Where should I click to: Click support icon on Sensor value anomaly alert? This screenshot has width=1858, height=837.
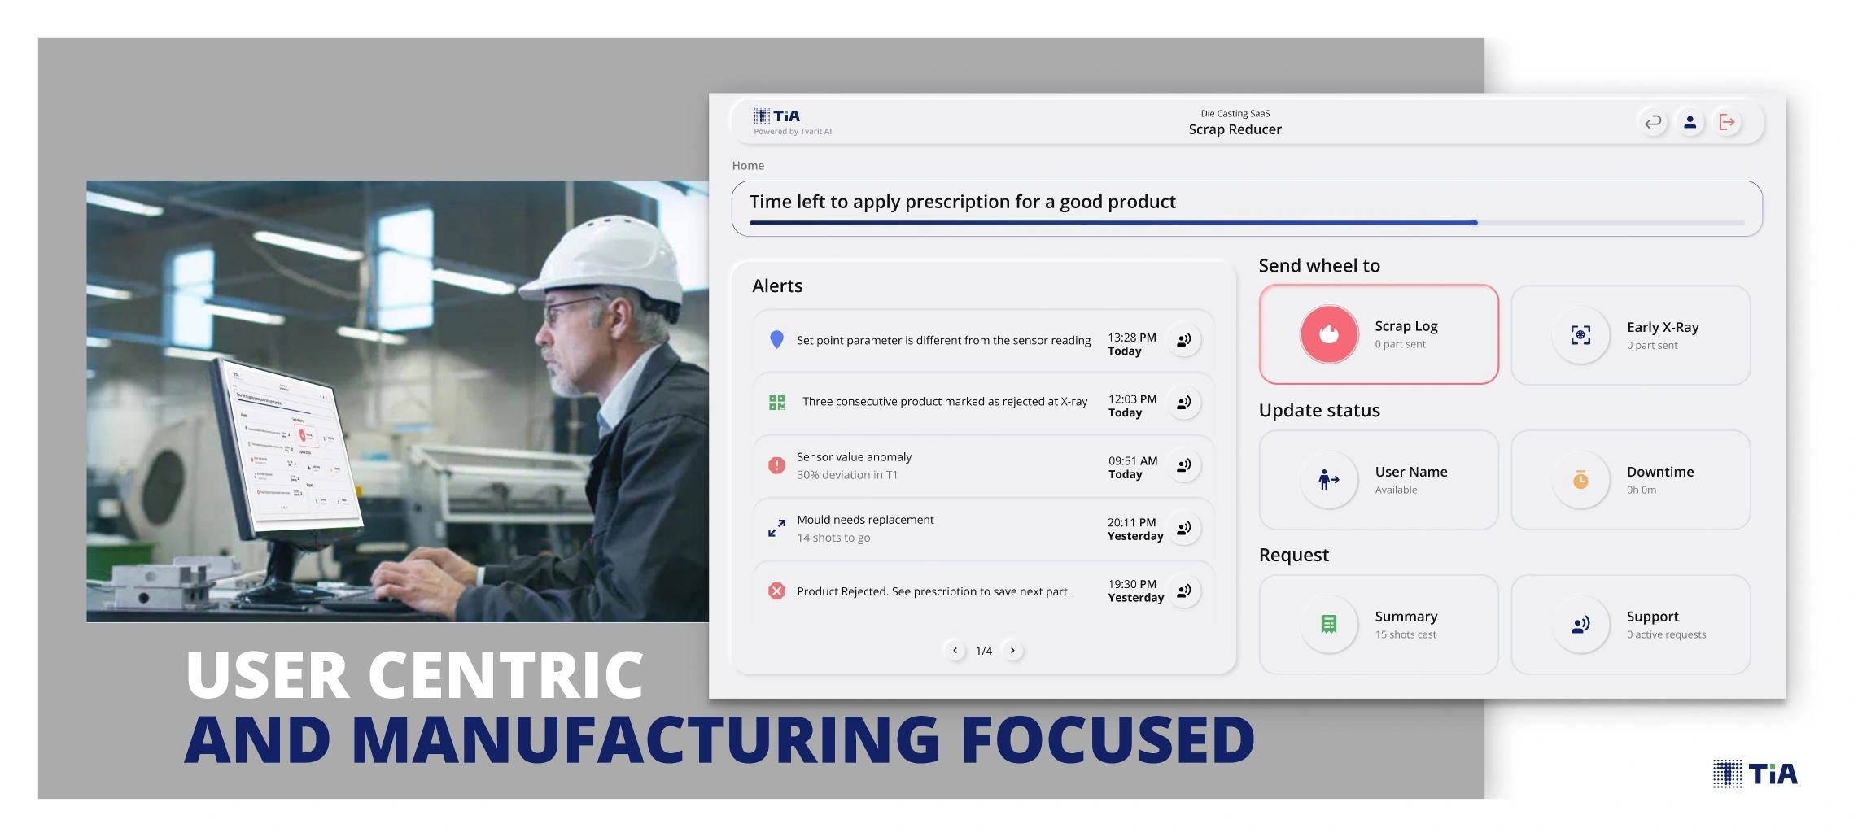pyautogui.click(x=1184, y=465)
